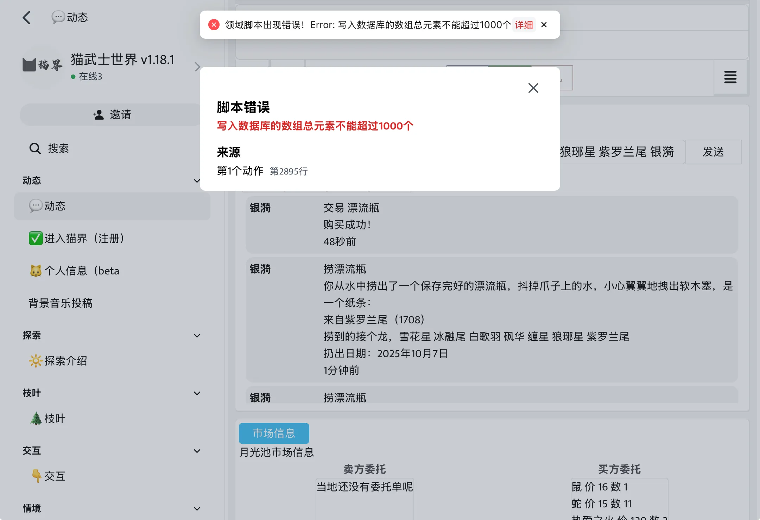The width and height of the screenshot is (760, 520).
Task: Open the 个人信息 cat icon channel
Action: point(75,271)
